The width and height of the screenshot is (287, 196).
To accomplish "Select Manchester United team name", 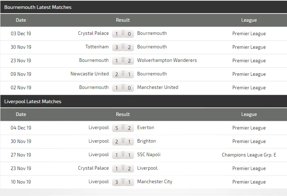I will coord(158,88).
